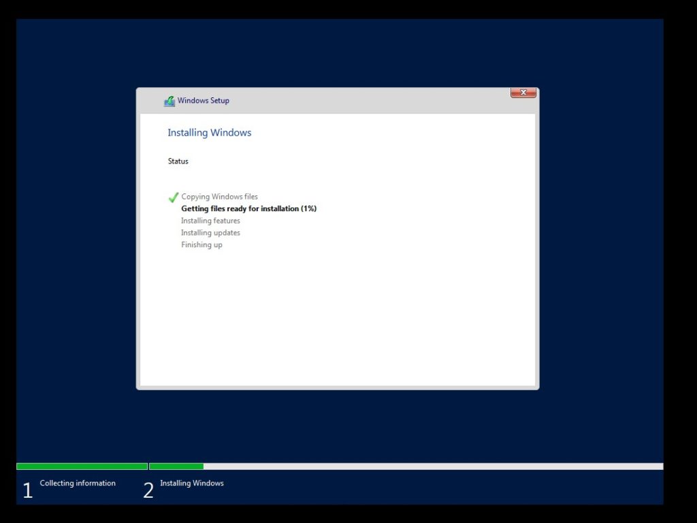Click the step 1 number indicator
Viewport: 697px width, 523px height.
pyautogui.click(x=27, y=490)
